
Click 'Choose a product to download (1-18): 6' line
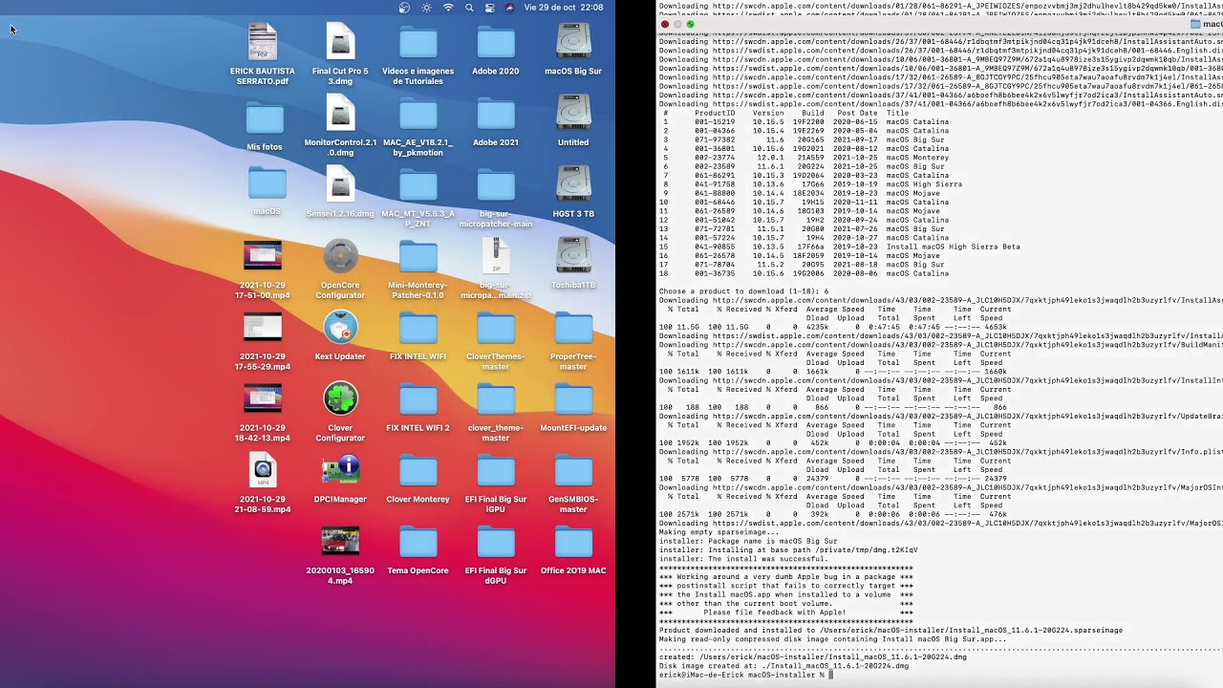click(743, 291)
